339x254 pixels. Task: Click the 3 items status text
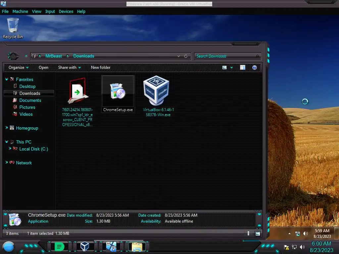click(12, 233)
